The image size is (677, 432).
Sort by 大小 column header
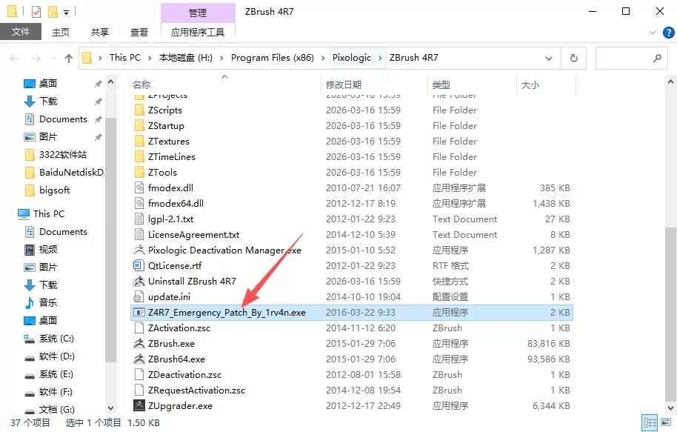tap(530, 84)
